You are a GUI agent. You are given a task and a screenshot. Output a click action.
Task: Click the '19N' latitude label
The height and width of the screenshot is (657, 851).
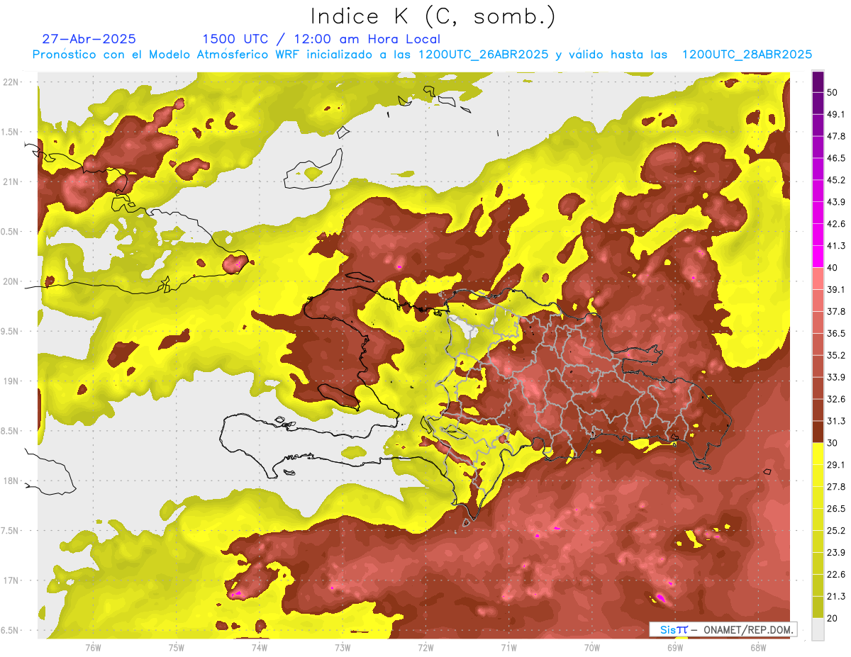click(11, 381)
